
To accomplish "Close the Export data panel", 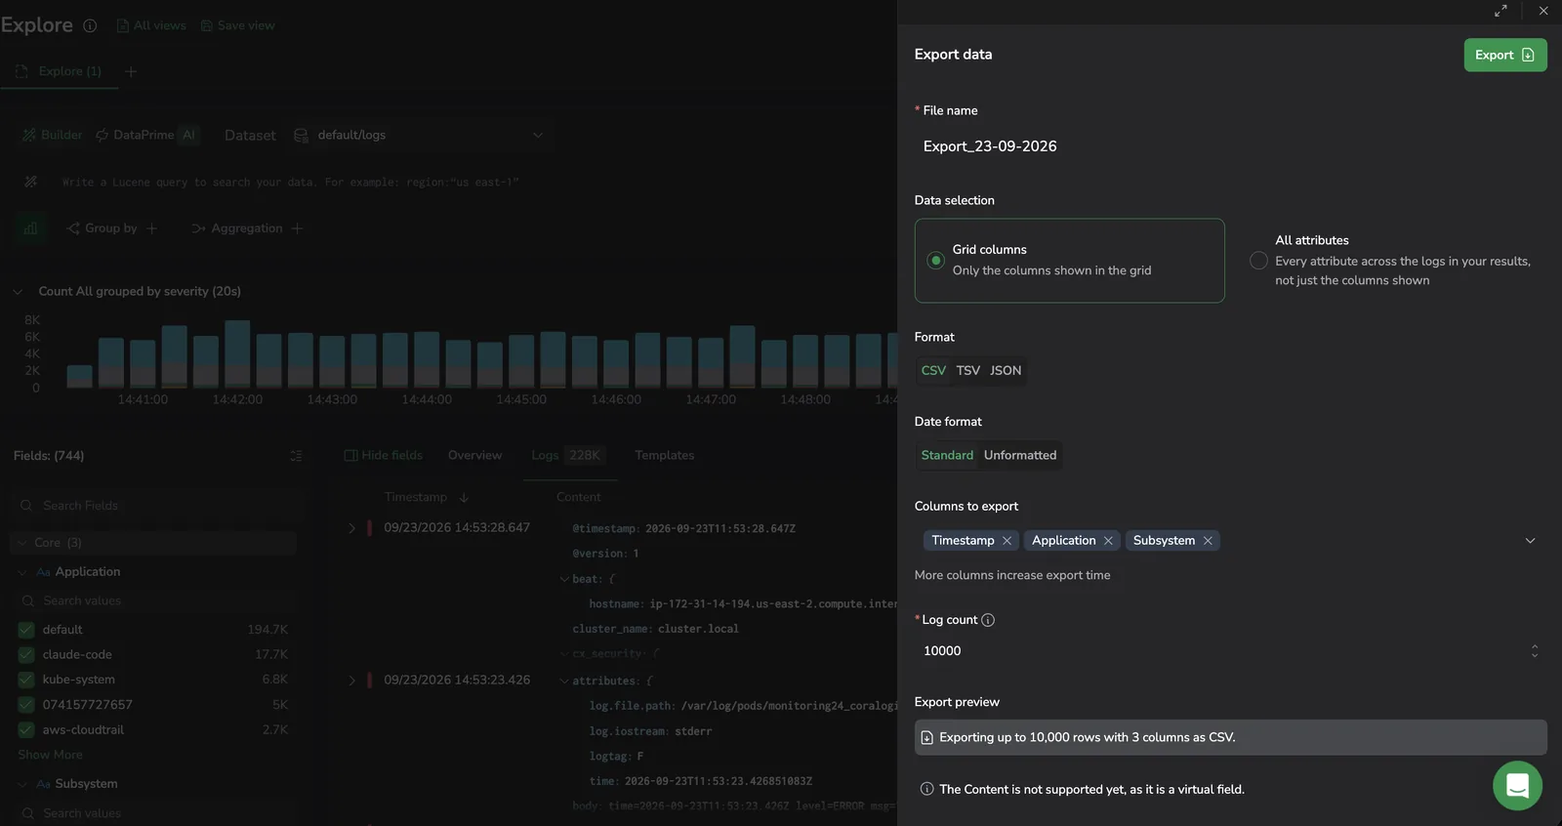I will pos(1543,11).
